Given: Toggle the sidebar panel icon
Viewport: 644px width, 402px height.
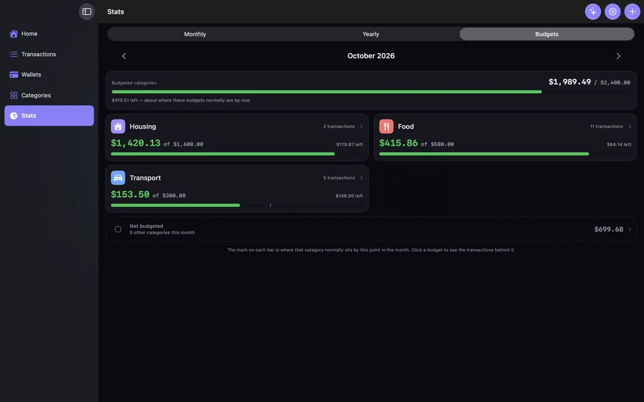Looking at the screenshot, I should click(x=86, y=11).
